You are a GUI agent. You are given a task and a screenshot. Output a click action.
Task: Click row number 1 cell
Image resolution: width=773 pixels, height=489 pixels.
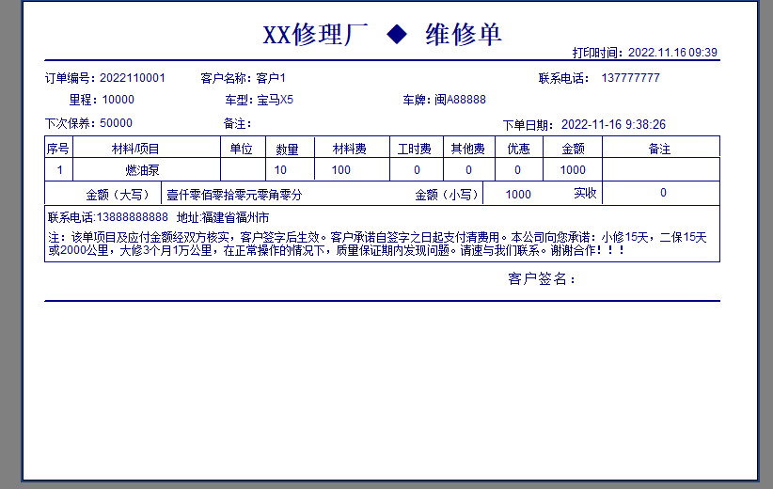tap(59, 170)
